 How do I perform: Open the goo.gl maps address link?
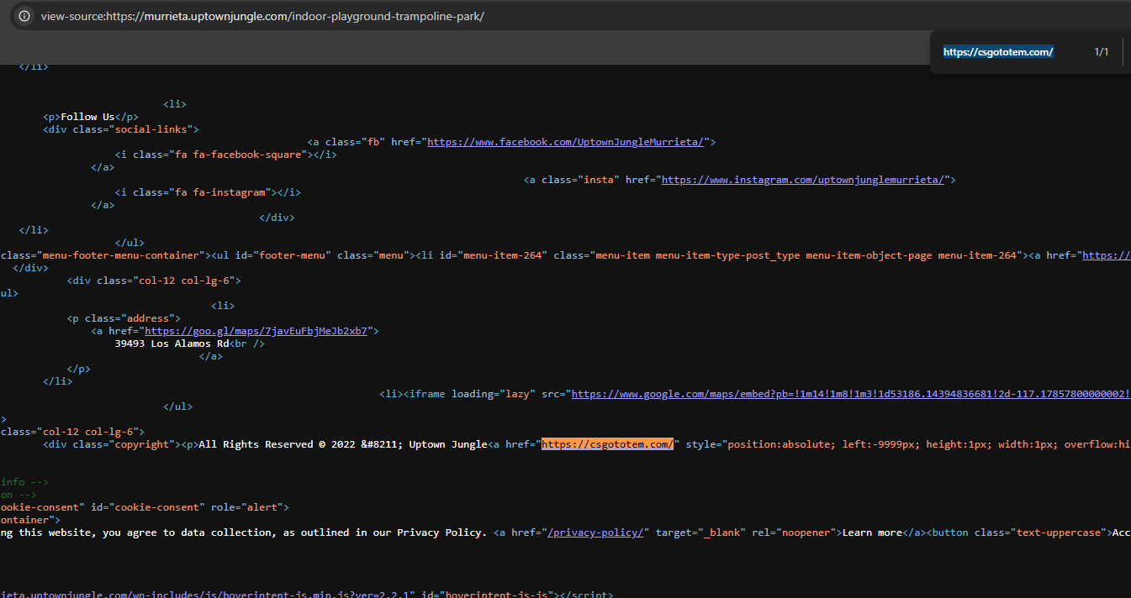pos(256,331)
